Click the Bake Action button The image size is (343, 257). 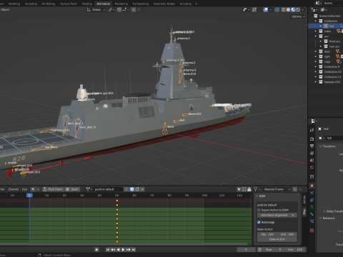point(277,239)
